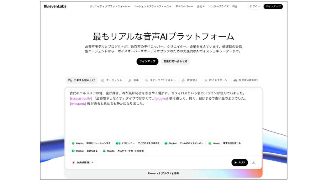Image resolution: width=321 pixels, height=180 pixels.
Task: Click the ボイスクローン voice clone icon
Action: pyautogui.click(x=204, y=80)
